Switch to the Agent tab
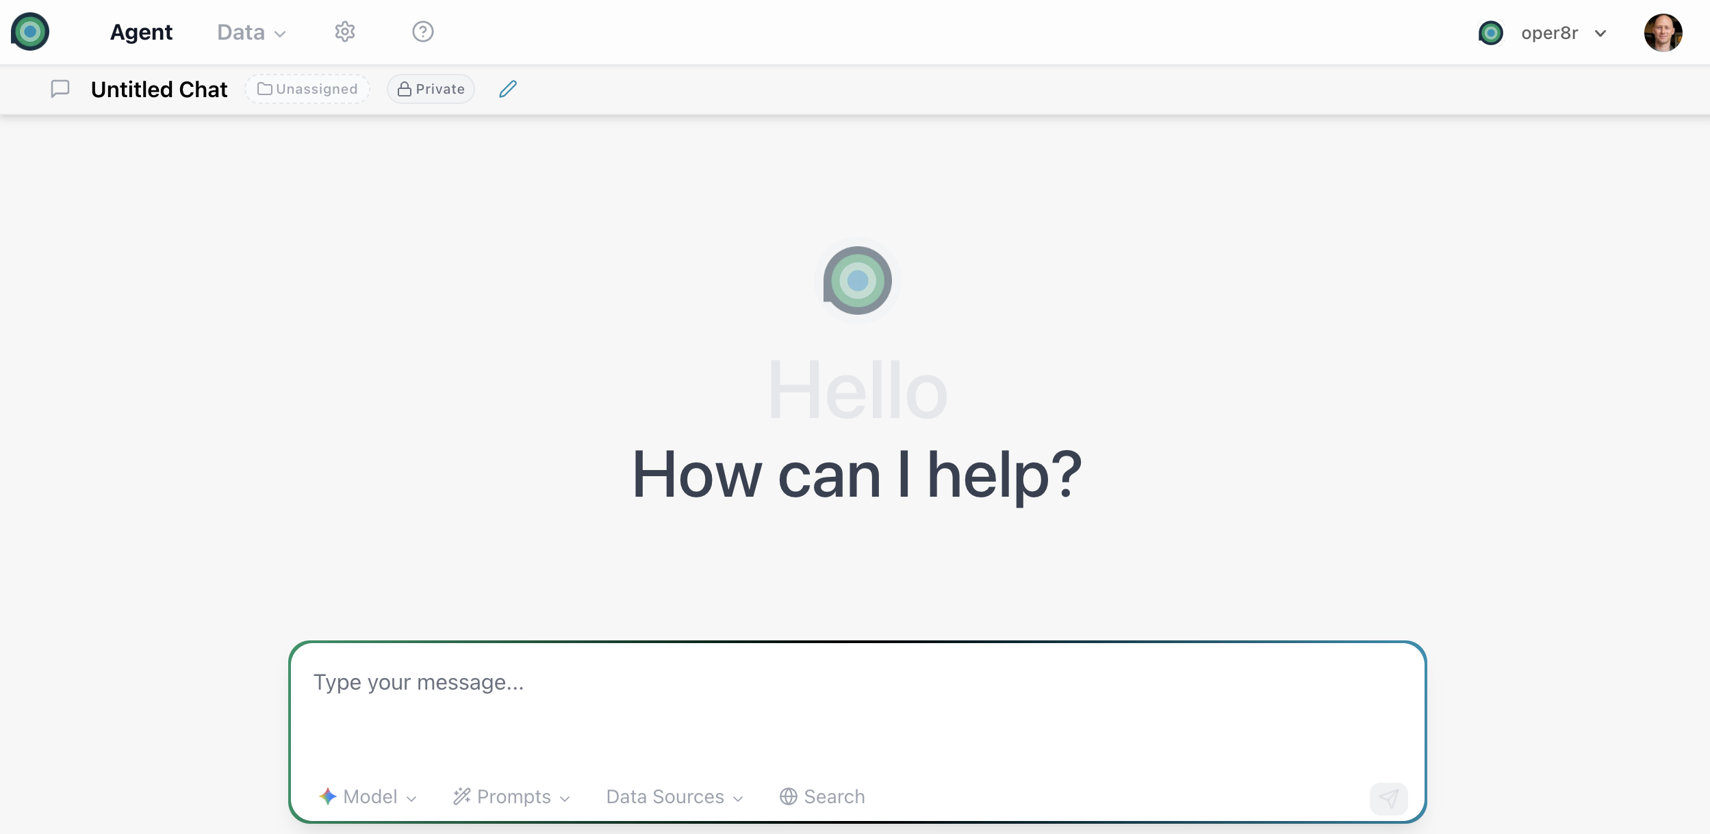This screenshot has height=834, width=1710. 141,32
